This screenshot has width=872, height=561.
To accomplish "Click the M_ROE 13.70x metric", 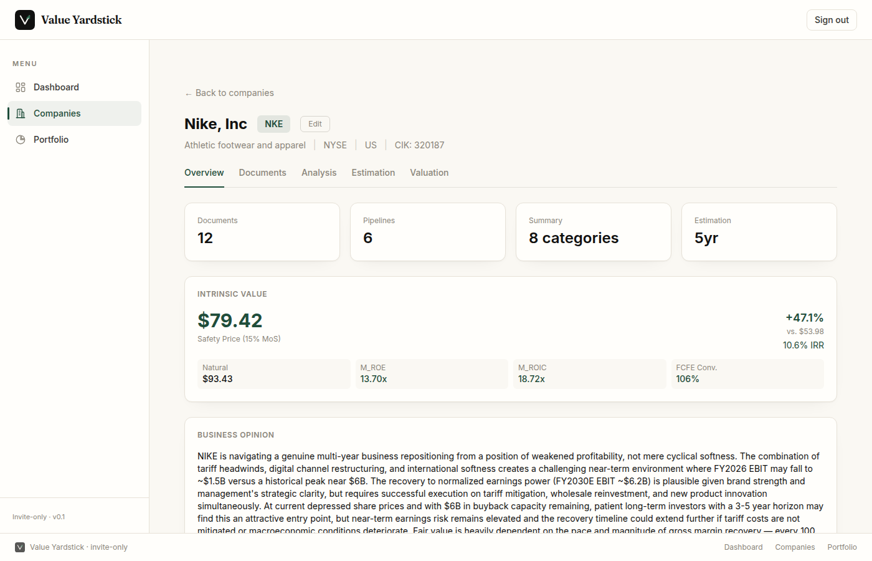I will (x=432, y=374).
